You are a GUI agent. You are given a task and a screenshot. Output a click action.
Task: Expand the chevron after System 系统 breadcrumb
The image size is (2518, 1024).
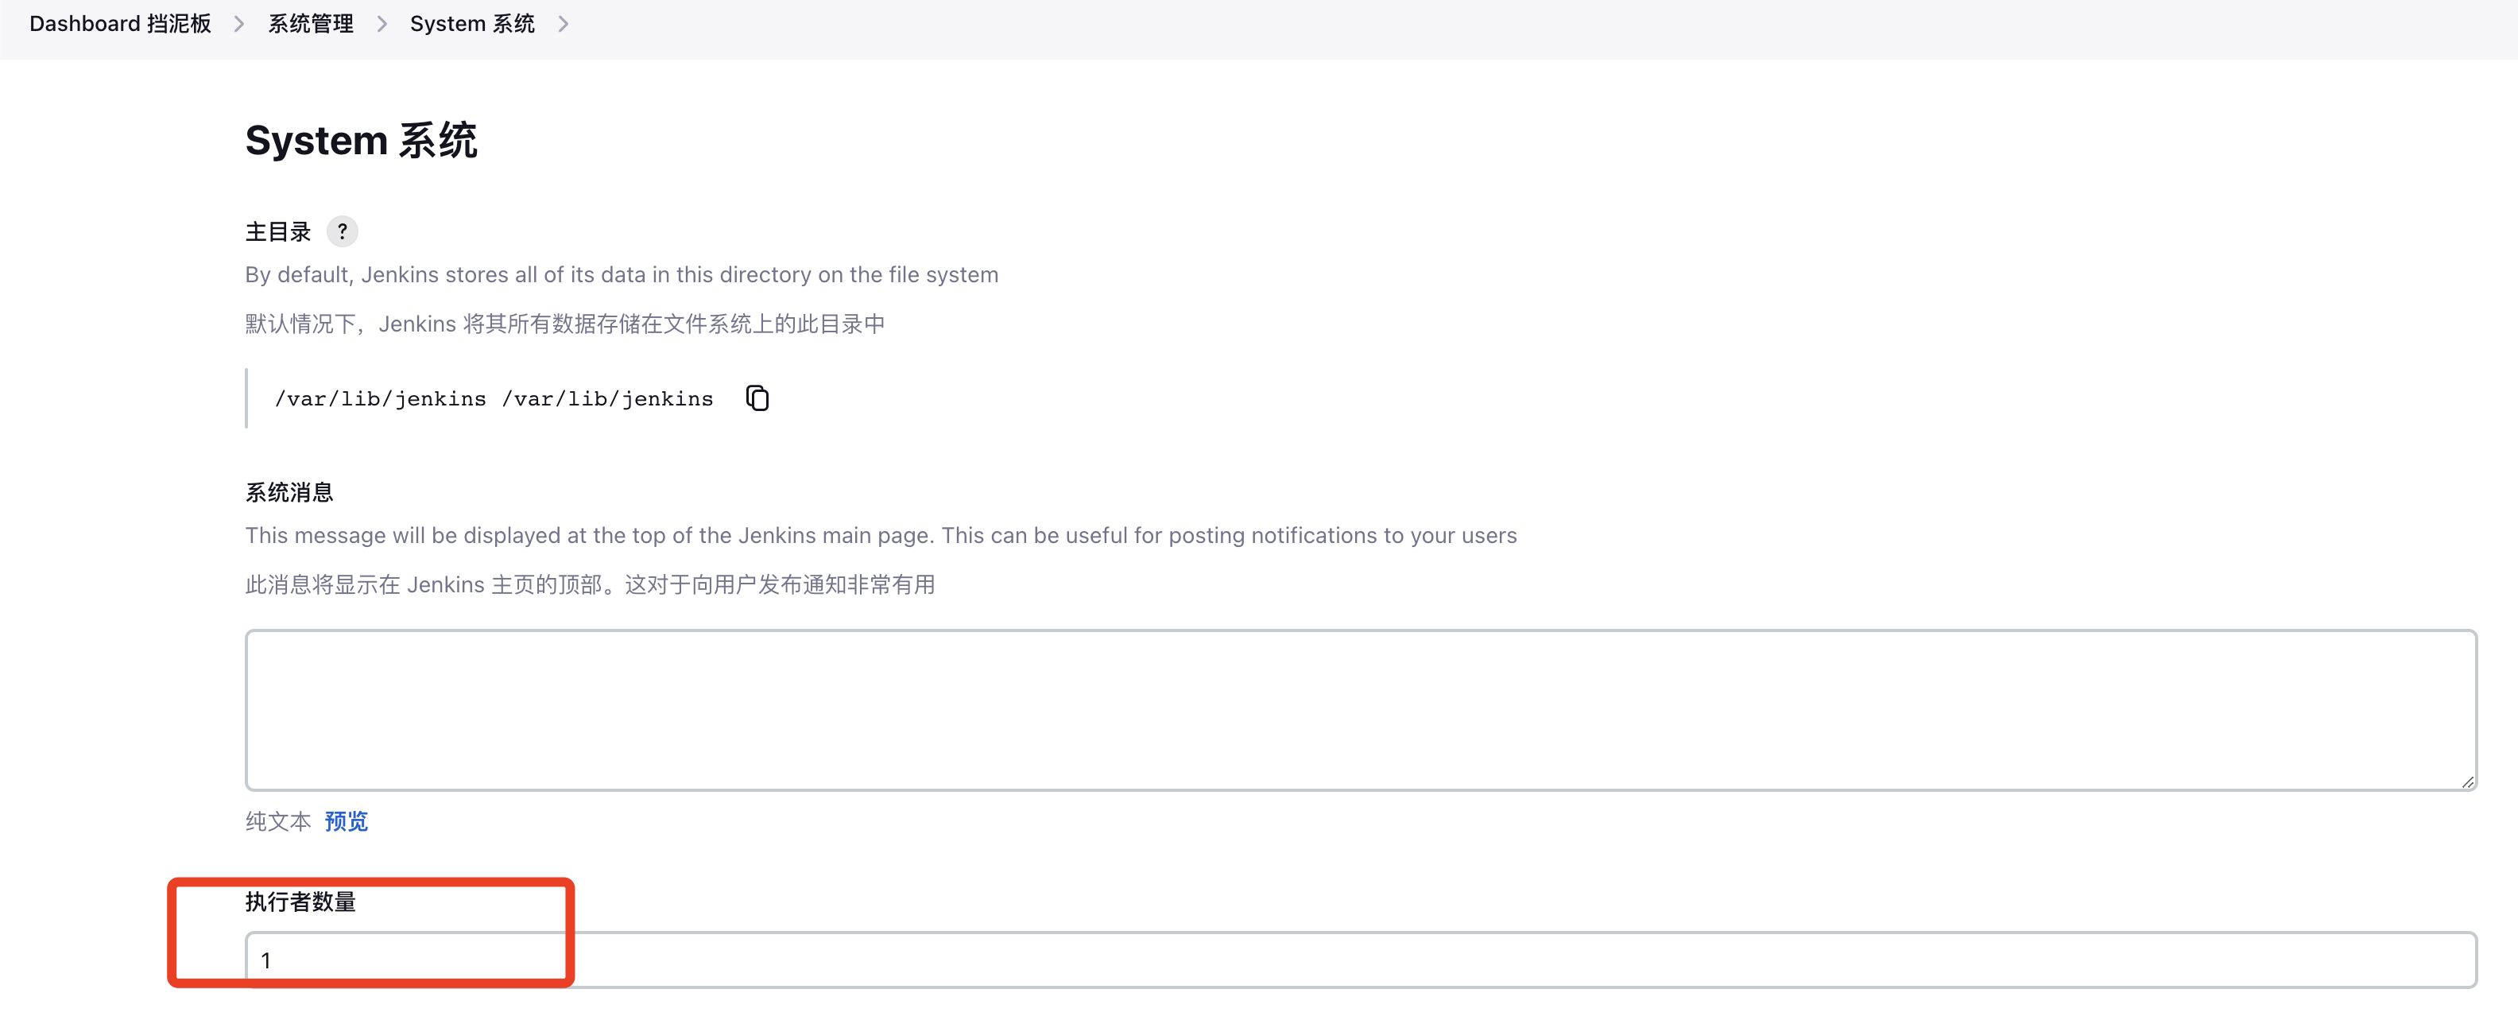(x=563, y=24)
